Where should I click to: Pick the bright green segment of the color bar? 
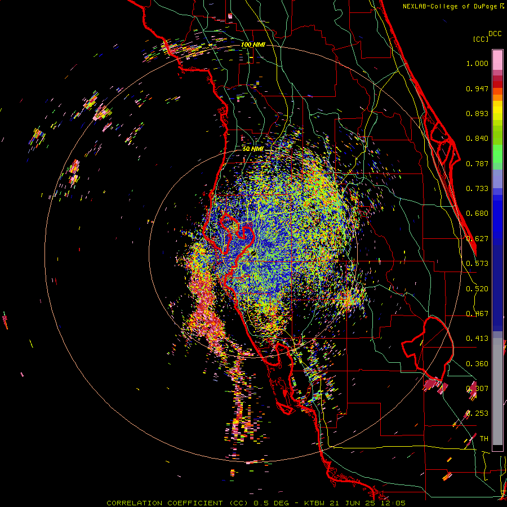click(x=497, y=154)
